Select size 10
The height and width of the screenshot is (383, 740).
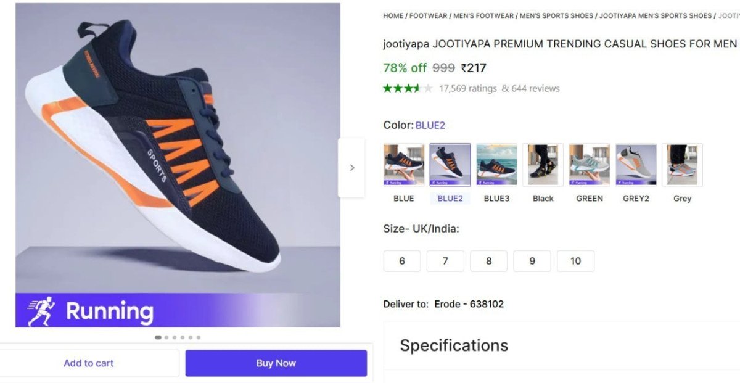[x=576, y=261]
